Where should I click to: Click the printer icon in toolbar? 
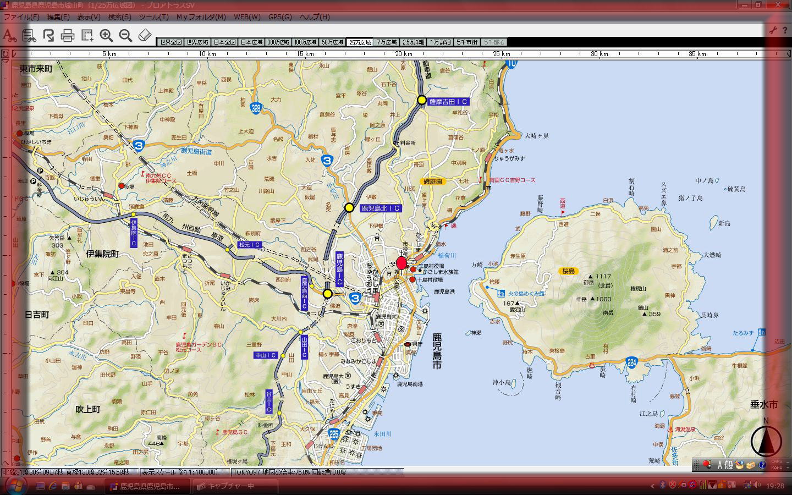click(68, 36)
